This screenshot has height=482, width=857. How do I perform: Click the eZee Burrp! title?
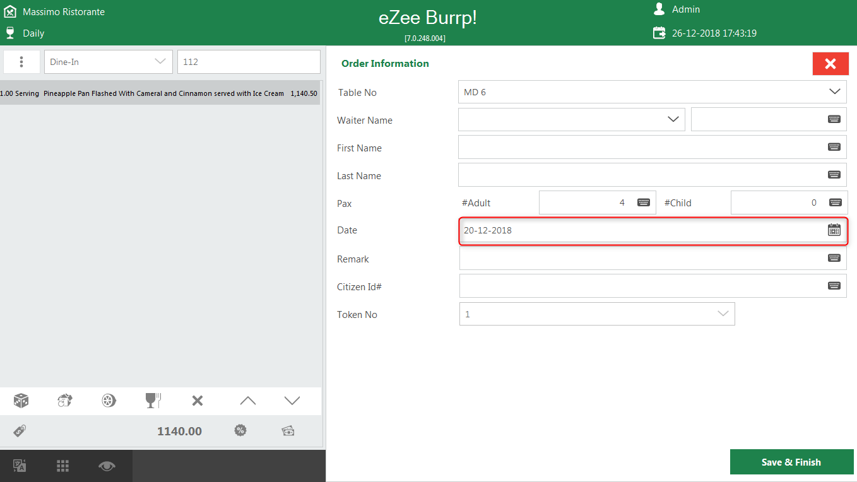428,18
